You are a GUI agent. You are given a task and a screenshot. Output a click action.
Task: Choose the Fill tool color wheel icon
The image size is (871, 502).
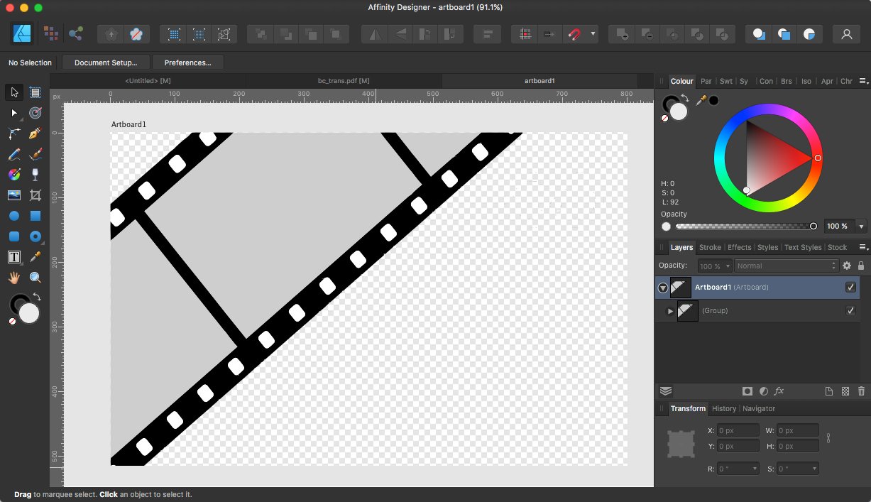tap(13, 174)
